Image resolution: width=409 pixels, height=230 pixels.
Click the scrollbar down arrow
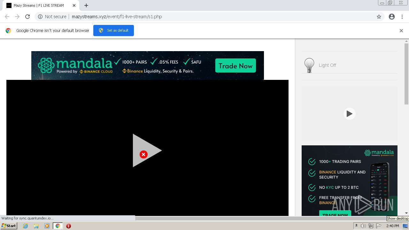point(406,213)
